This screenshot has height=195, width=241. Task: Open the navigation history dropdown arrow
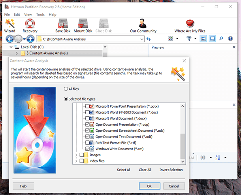tap(24, 39)
